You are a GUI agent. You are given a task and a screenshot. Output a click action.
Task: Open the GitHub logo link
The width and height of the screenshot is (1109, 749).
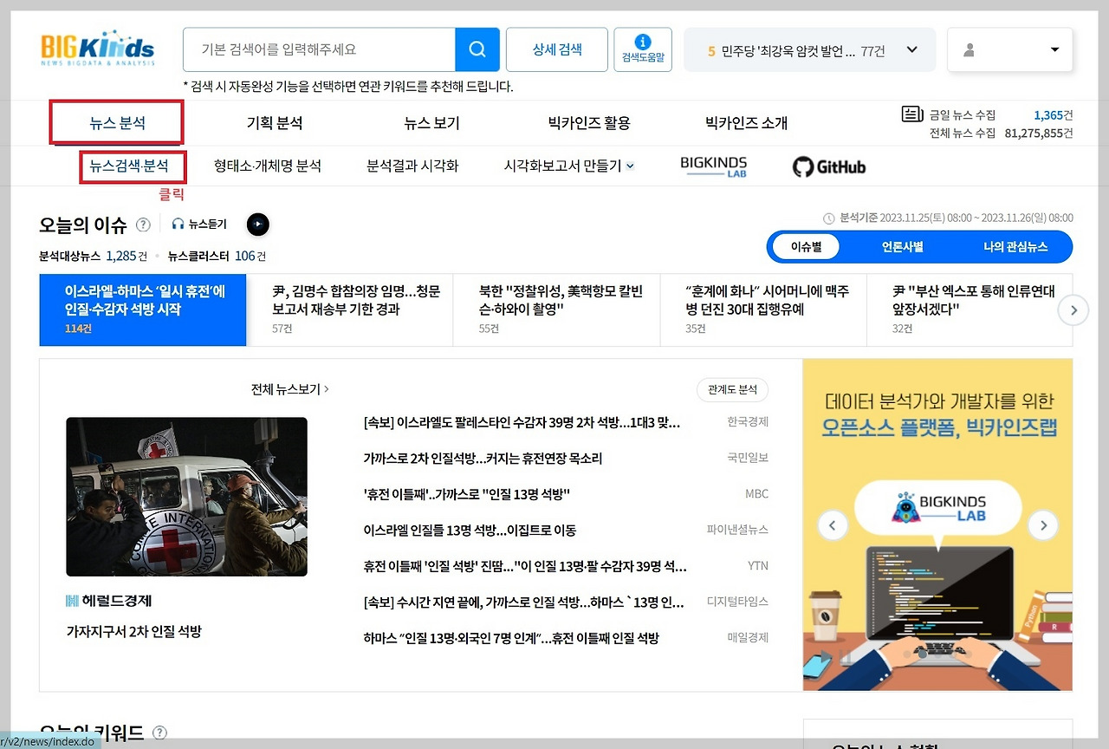coord(829,166)
